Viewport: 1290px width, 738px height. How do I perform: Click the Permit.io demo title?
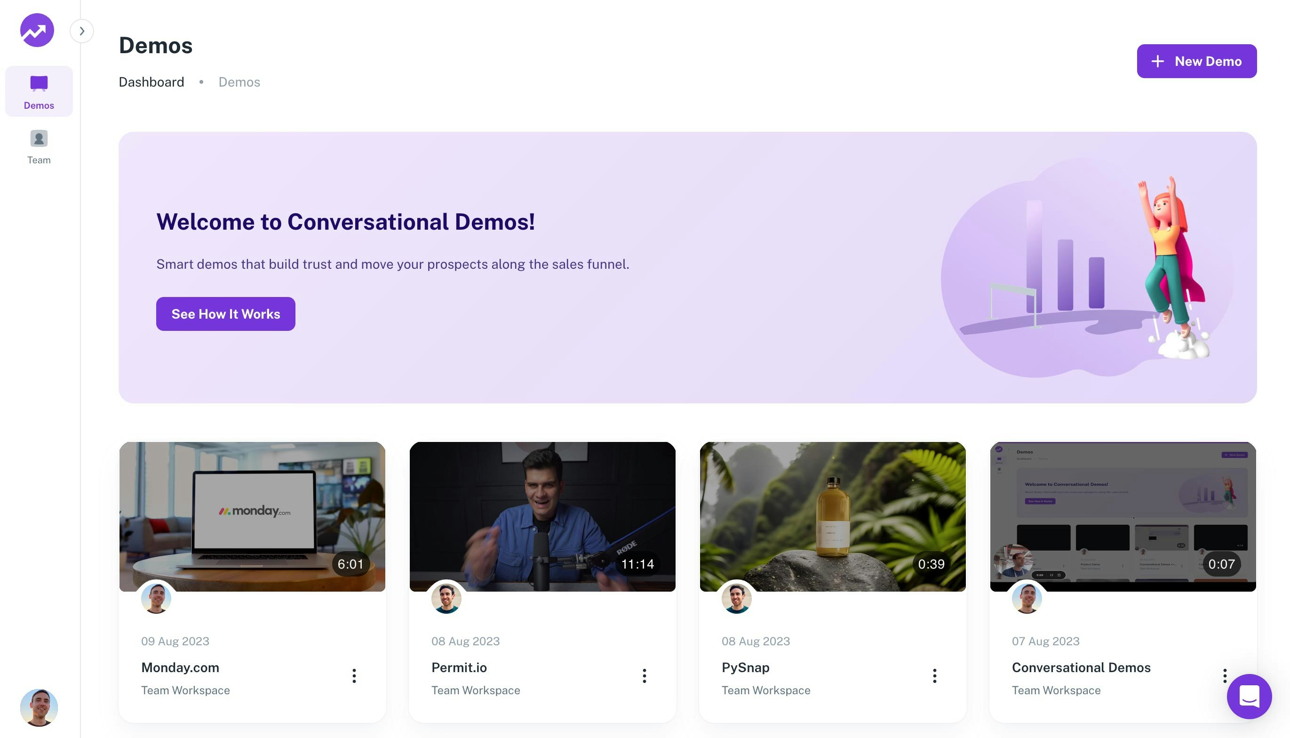click(459, 667)
